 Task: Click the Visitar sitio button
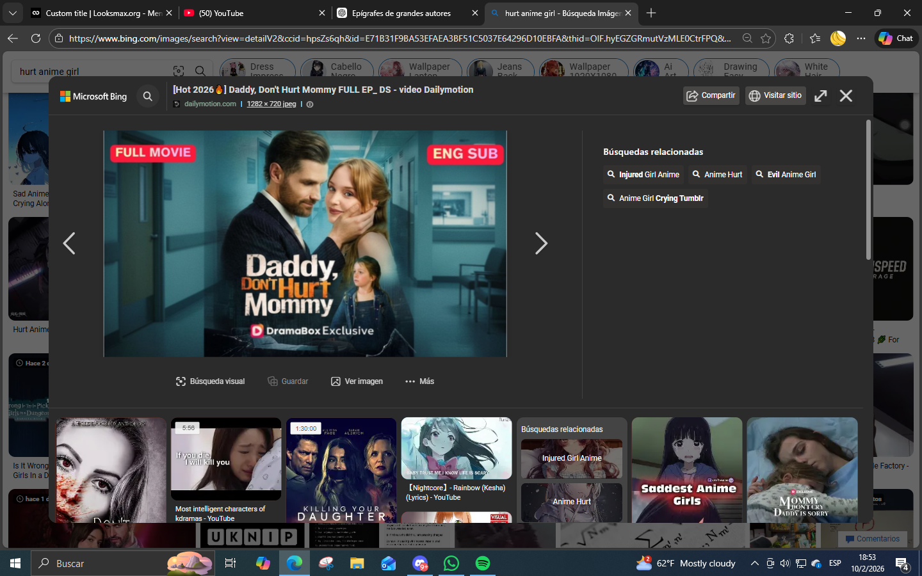[775, 96]
